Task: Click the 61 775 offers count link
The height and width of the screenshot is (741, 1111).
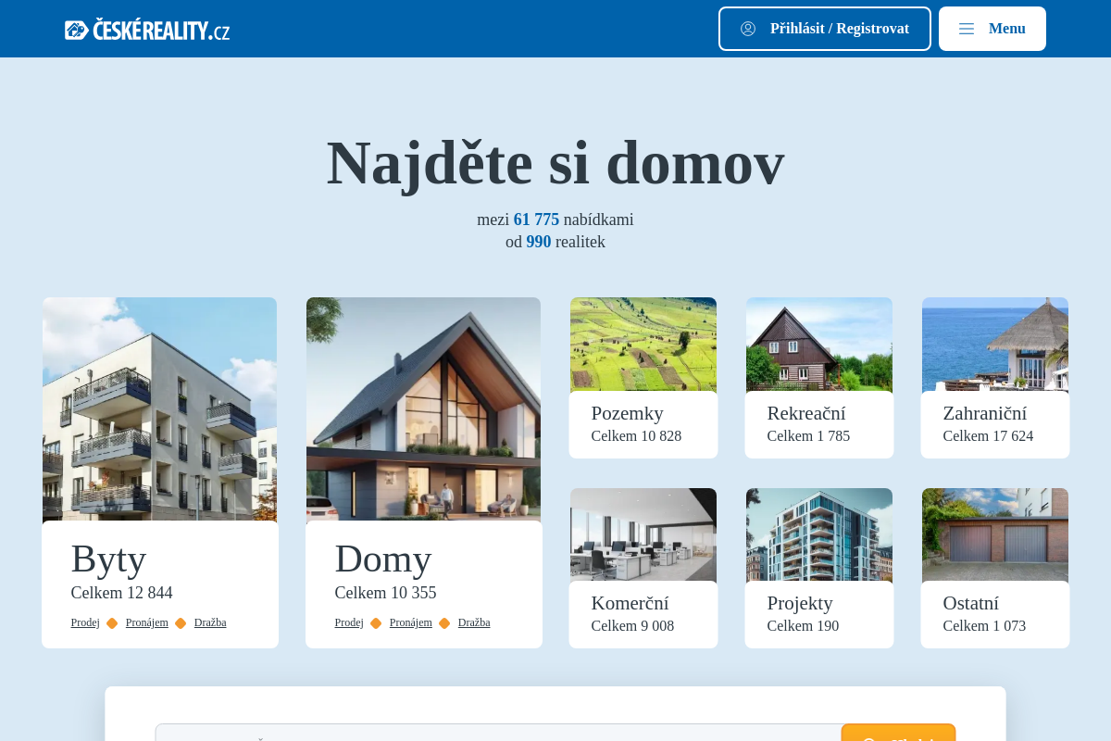Action: (x=536, y=220)
